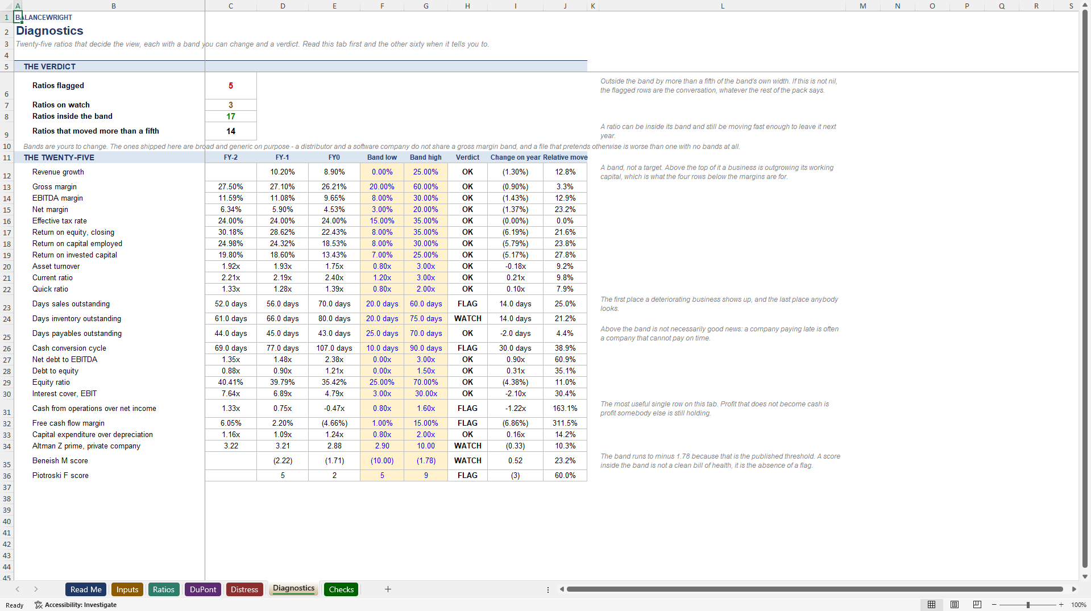
Task: Select row 23 header
Action: 7,304
